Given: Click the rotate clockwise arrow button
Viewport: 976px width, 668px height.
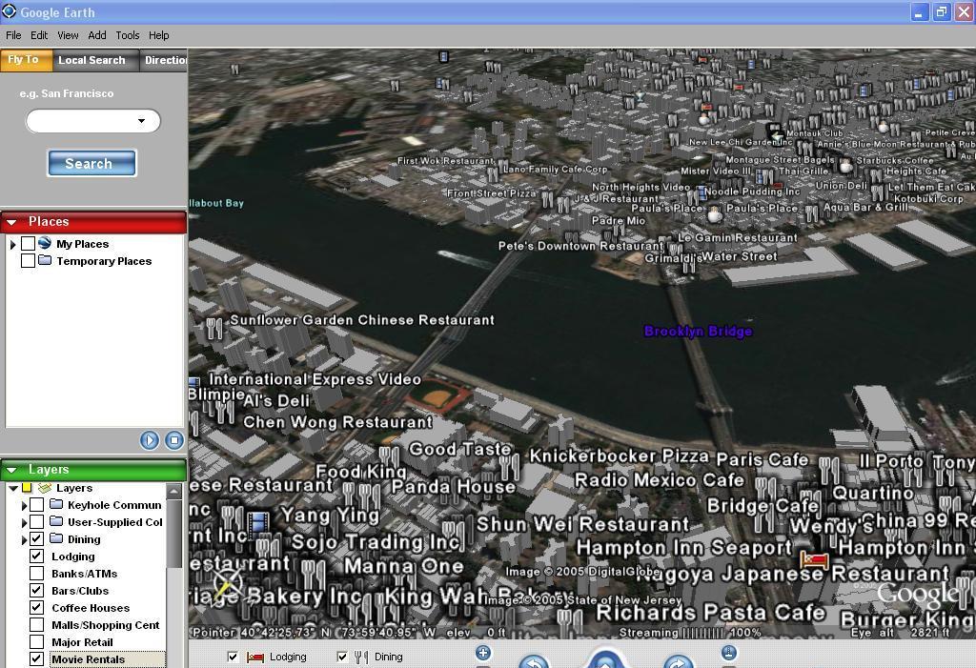Looking at the screenshot, I should 678,661.
